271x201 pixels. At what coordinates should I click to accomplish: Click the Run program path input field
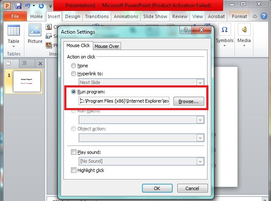click(x=124, y=101)
